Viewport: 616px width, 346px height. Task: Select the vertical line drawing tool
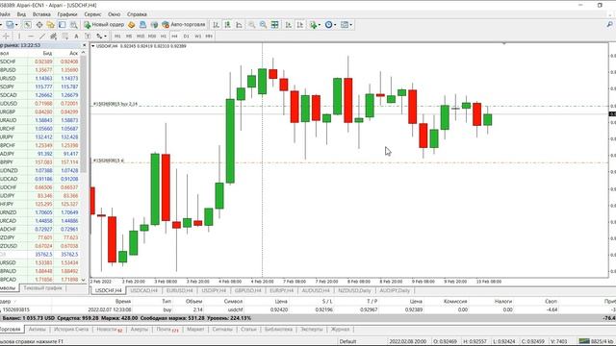coord(19,37)
